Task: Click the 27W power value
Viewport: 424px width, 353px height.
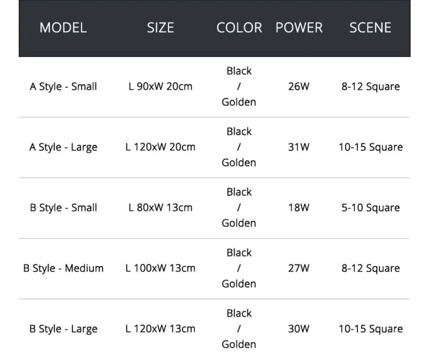Action: pyautogui.click(x=298, y=268)
